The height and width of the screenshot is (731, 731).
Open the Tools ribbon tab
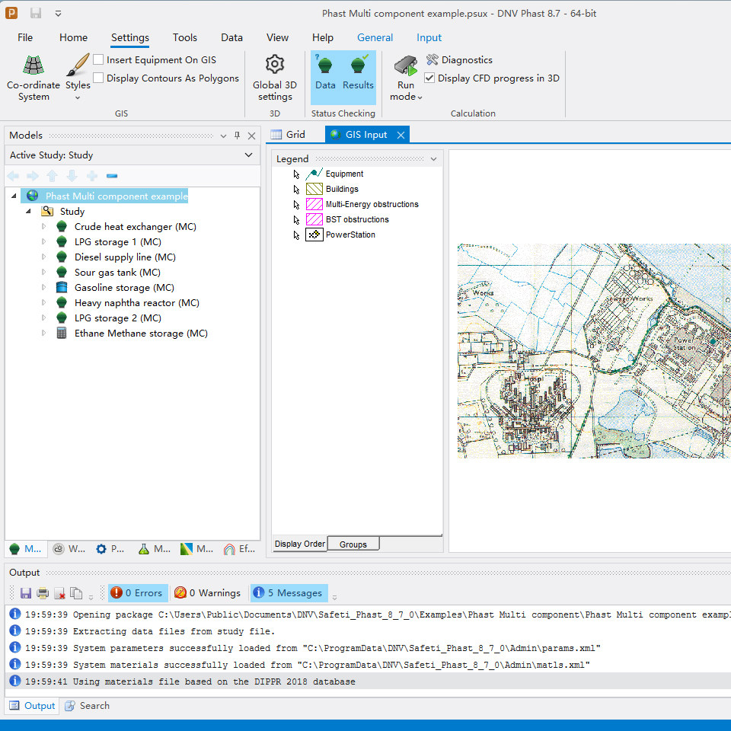pos(184,37)
